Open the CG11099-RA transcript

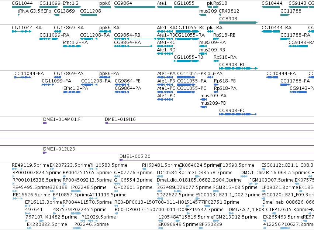pos(49,39)
